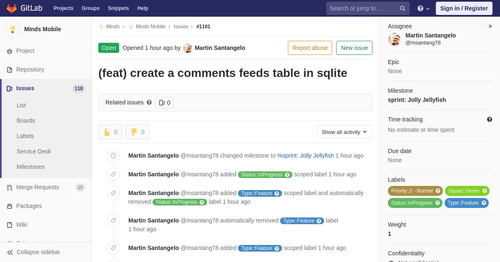Focus the Search or jump to field
Image resolution: width=500 pixels, height=262 pixels.
pyautogui.click(x=362, y=8)
